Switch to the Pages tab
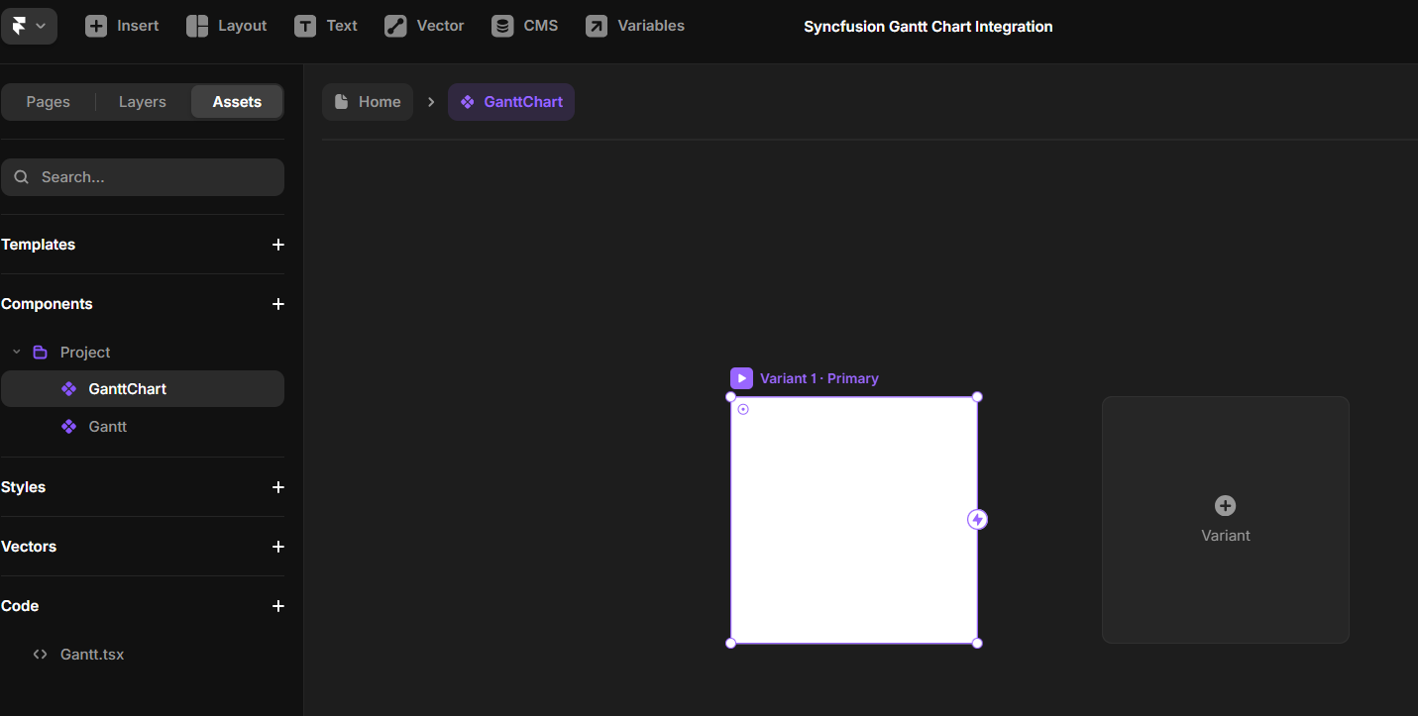 tap(48, 101)
